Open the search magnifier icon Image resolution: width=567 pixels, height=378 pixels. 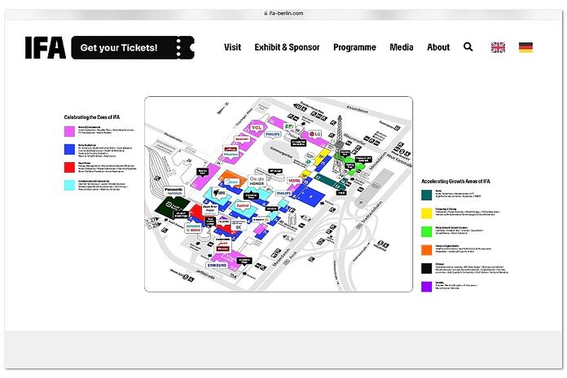tap(468, 47)
